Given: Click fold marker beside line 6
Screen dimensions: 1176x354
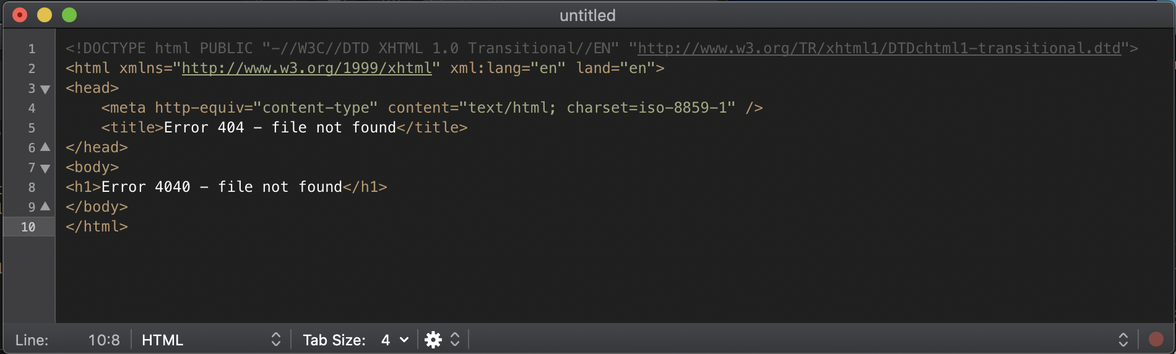Looking at the screenshot, I should click(45, 147).
